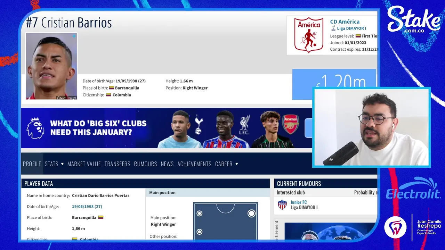Switch to the Market Value tab
The height and width of the screenshot is (250, 445).
click(x=84, y=164)
